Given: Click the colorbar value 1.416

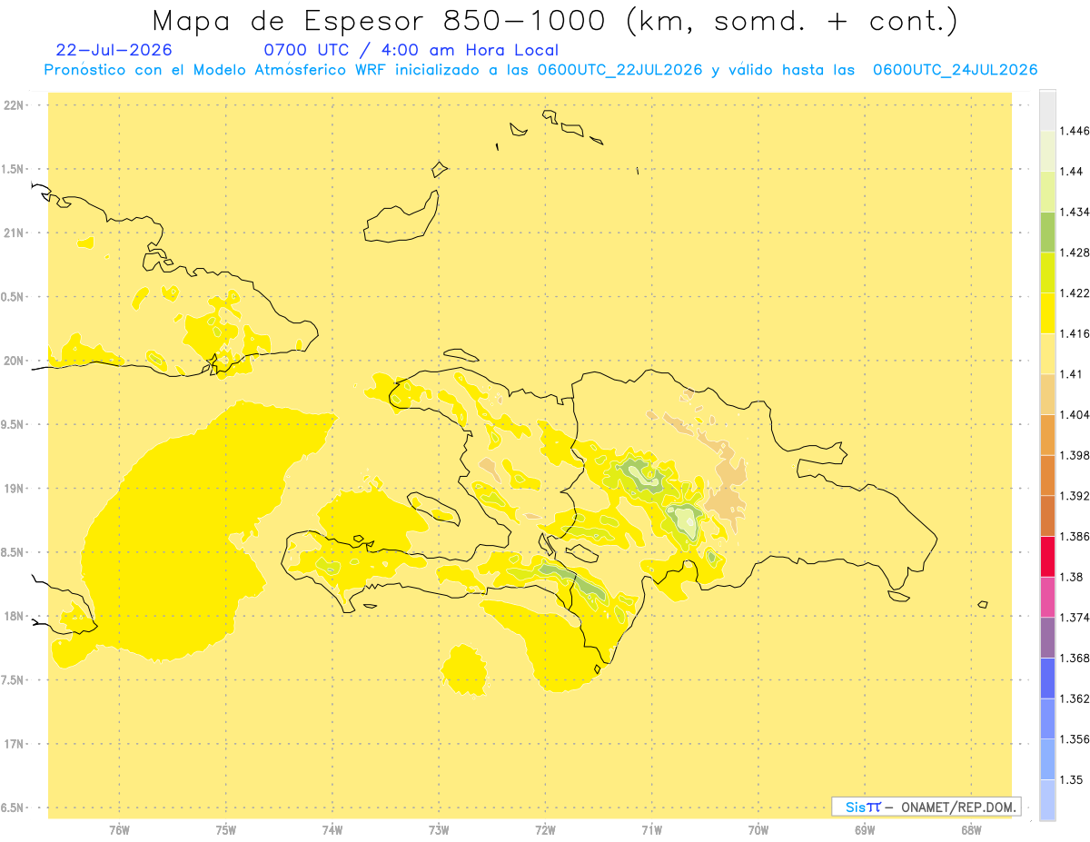Looking at the screenshot, I should click(x=1075, y=333).
